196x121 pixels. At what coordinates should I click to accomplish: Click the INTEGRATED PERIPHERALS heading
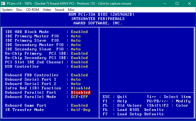pos(98,19)
